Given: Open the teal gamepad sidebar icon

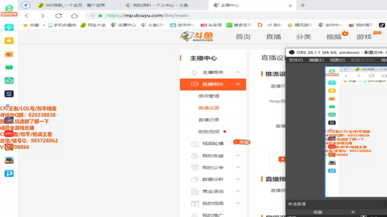Looking at the screenshot, I should [x=9, y=27].
